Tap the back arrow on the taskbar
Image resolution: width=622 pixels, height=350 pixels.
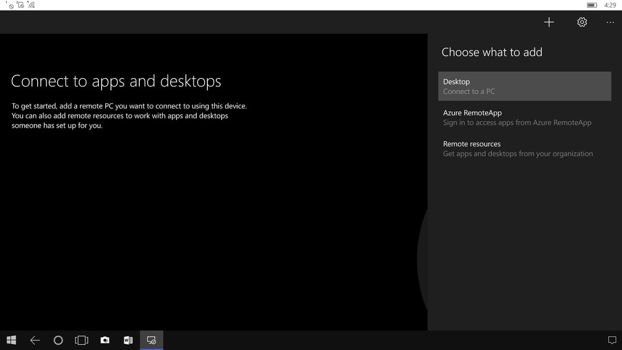click(35, 340)
